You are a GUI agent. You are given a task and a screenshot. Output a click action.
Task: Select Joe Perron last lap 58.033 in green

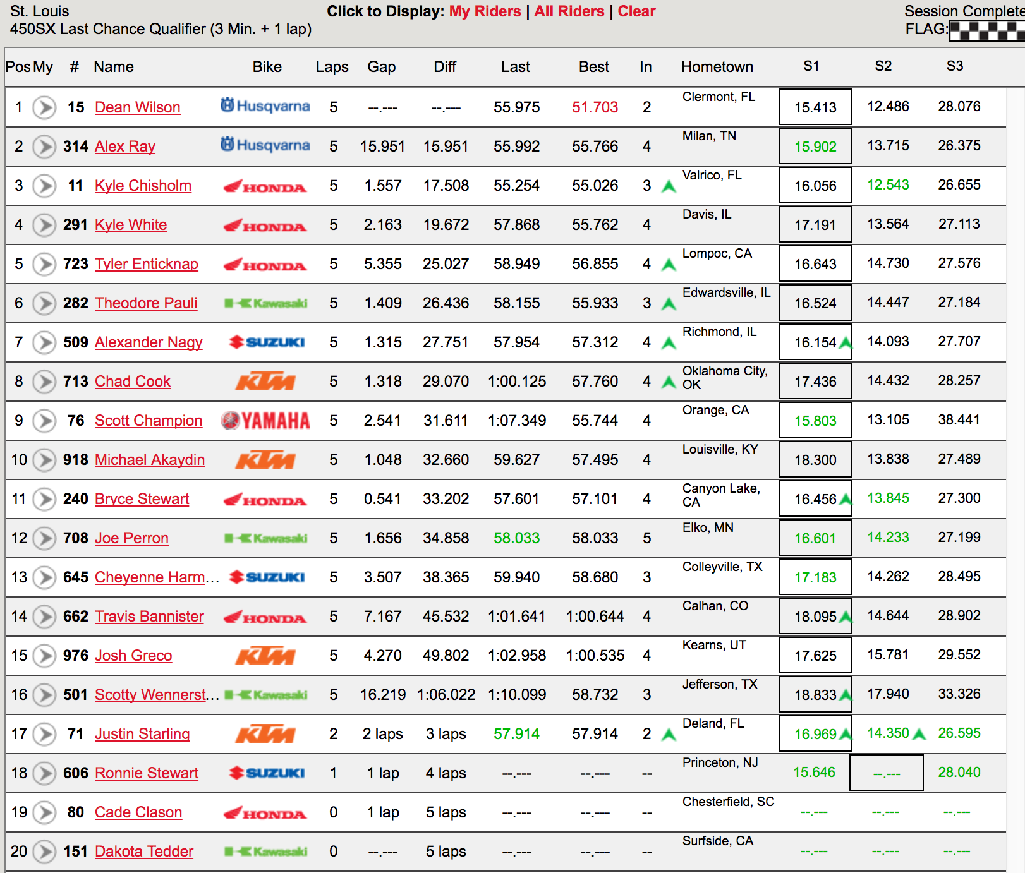tap(517, 538)
